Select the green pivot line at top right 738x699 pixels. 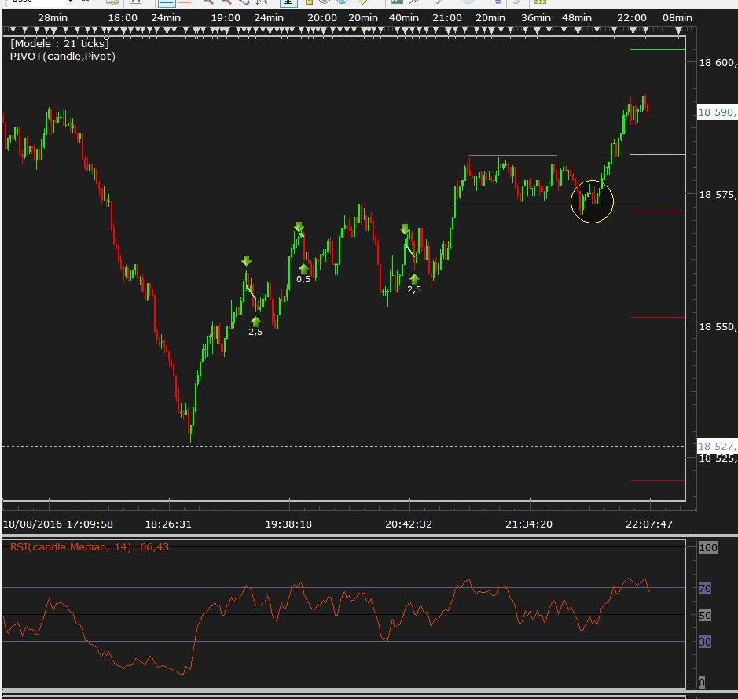click(x=657, y=49)
